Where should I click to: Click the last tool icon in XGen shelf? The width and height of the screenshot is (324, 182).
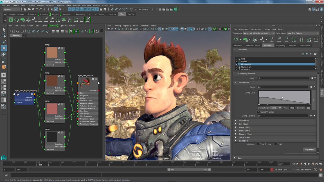pos(88,20)
